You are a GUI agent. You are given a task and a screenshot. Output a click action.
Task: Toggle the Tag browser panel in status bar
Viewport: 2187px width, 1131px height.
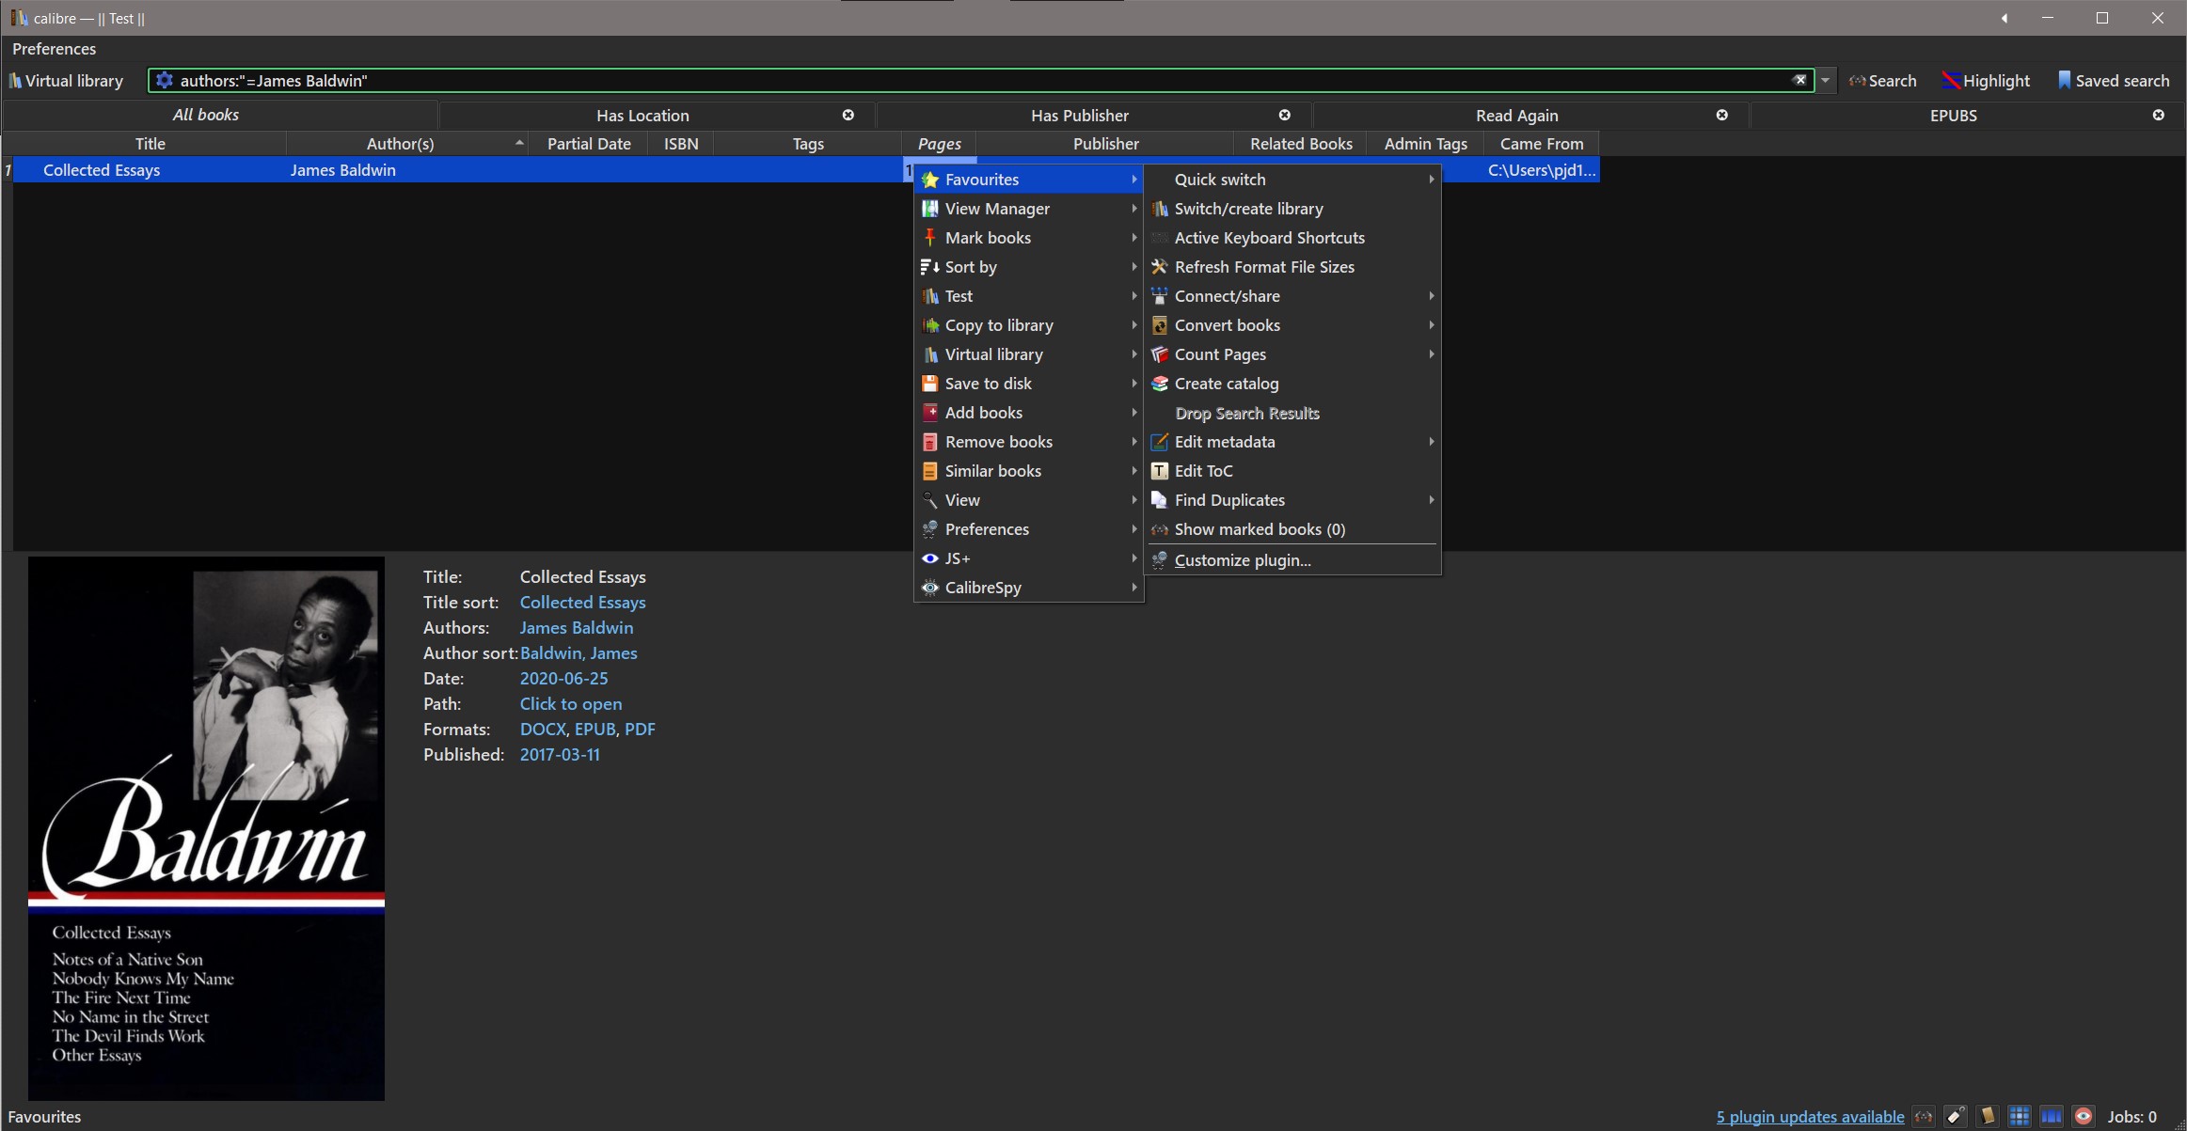pos(1956,1117)
